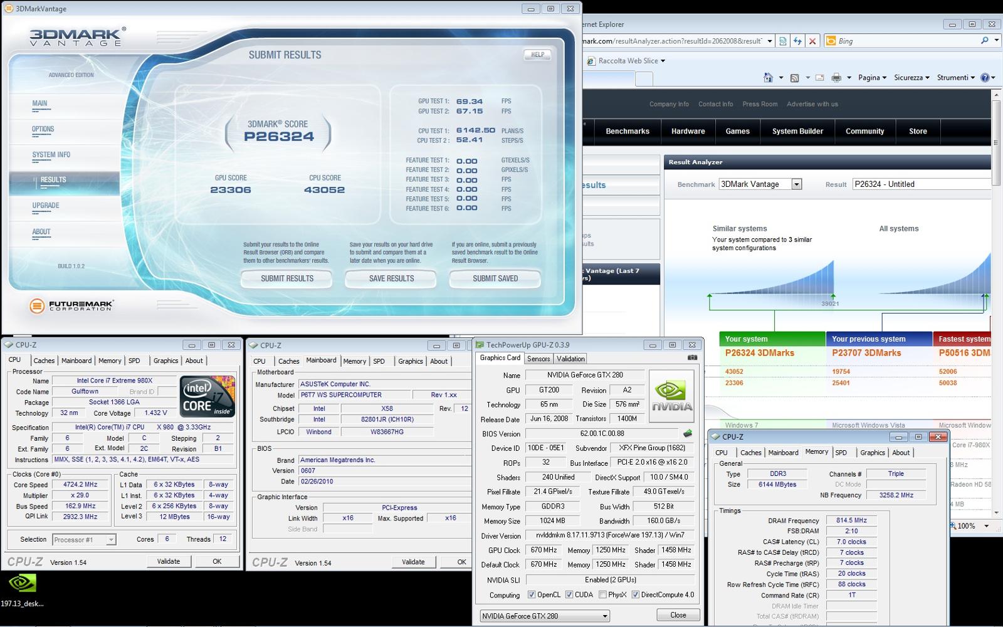The image size is (1003, 627).
Task: Toggle the DirectCompute 4.0 checkbox in GPU-Z
Action: pyautogui.click(x=635, y=595)
